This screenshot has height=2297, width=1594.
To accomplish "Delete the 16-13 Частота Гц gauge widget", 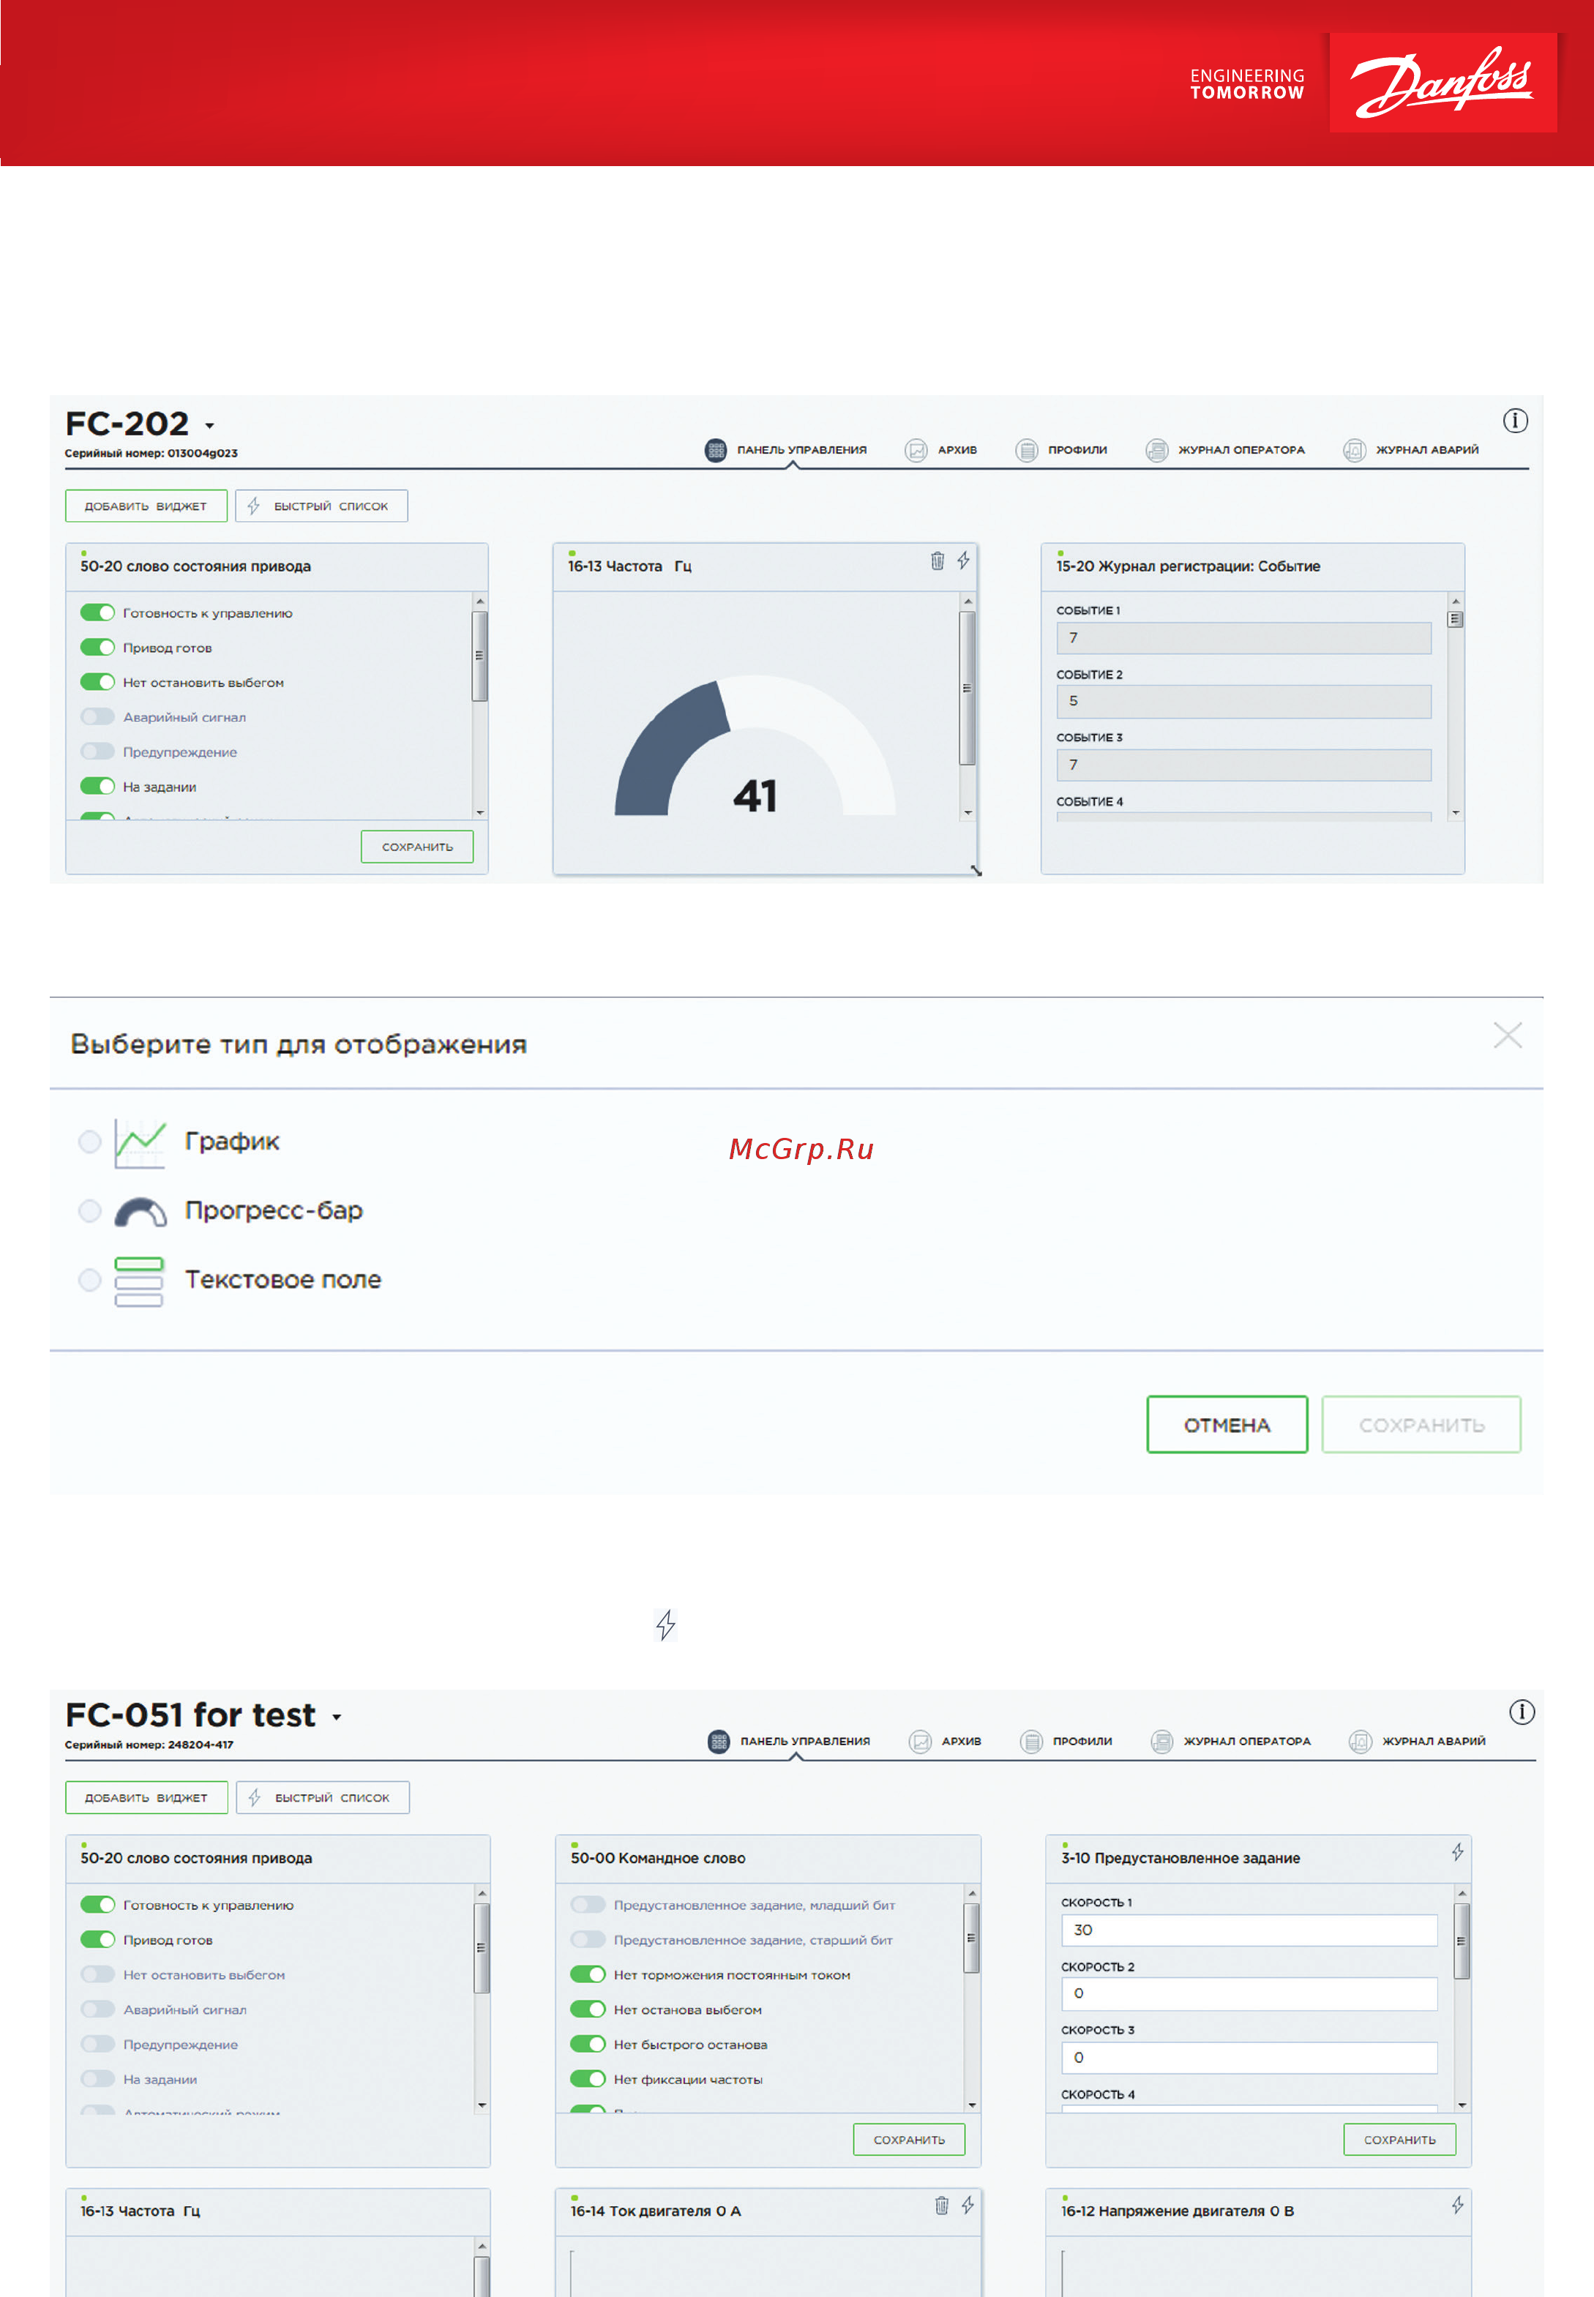I will [x=937, y=561].
